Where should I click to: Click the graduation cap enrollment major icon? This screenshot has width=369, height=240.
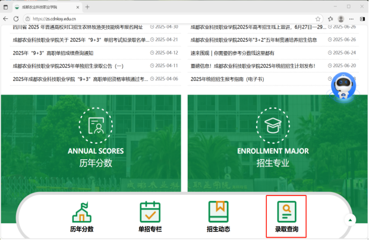[273, 125]
